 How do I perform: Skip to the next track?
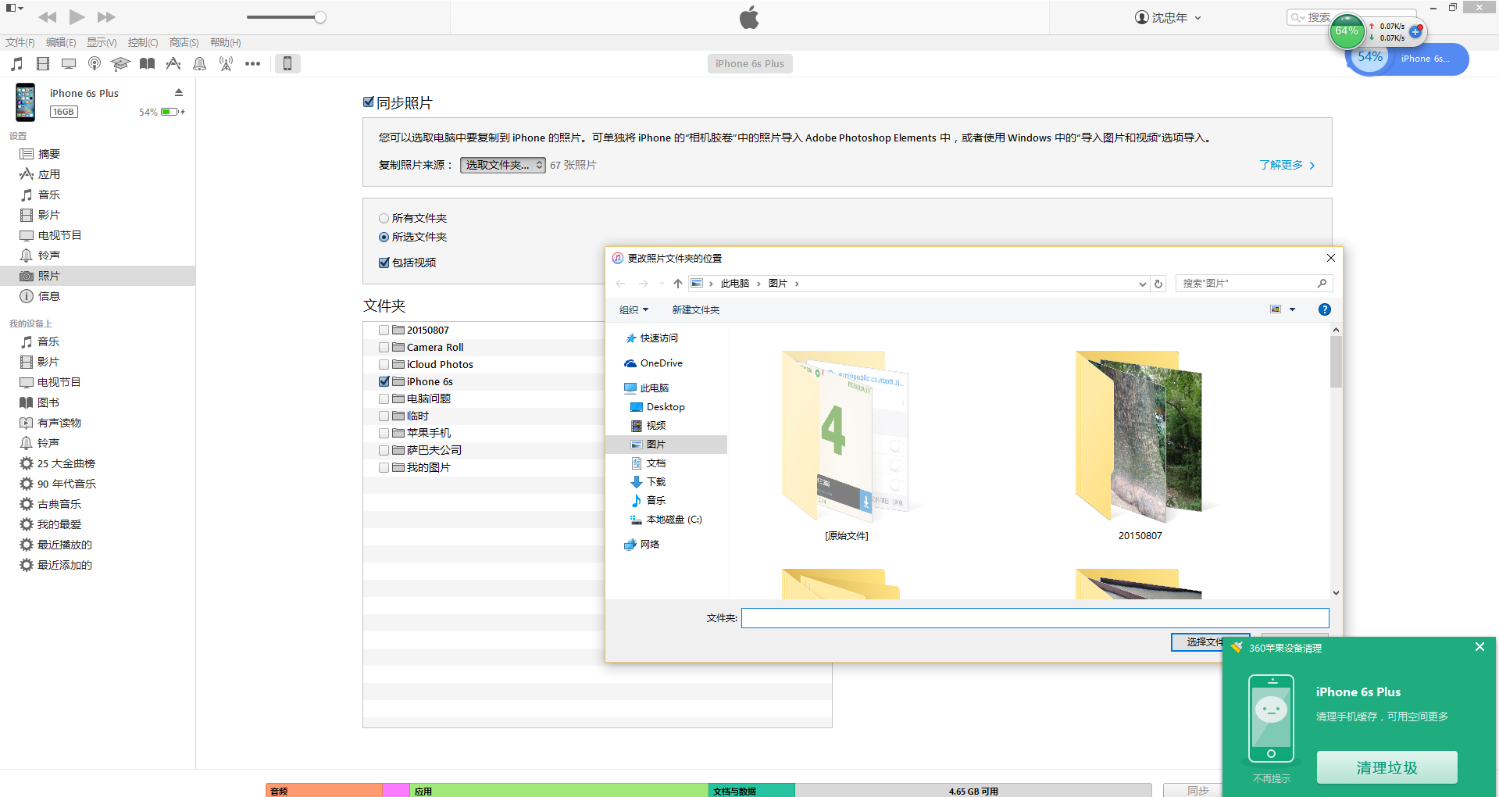point(106,17)
